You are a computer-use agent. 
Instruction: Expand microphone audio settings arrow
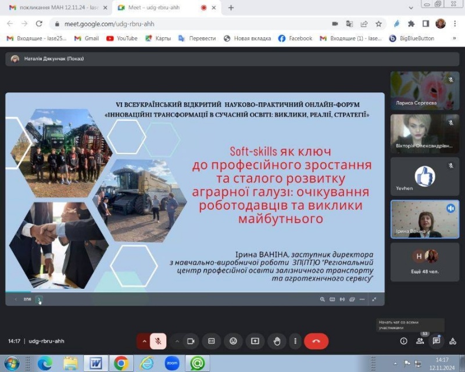(144, 341)
